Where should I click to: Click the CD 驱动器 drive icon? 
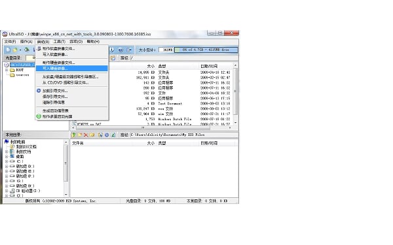[12, 191]
